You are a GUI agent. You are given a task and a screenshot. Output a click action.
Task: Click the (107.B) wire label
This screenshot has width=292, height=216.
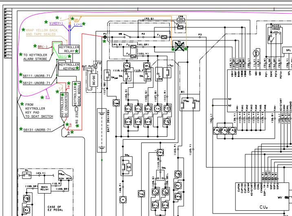156,96
